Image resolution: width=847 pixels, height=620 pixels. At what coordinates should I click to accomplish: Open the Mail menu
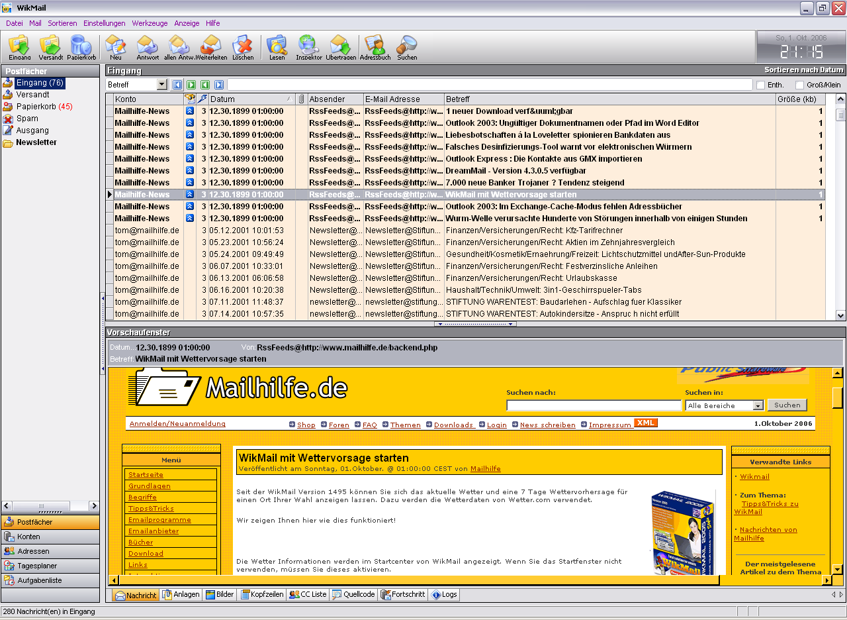tap(35, 23)
